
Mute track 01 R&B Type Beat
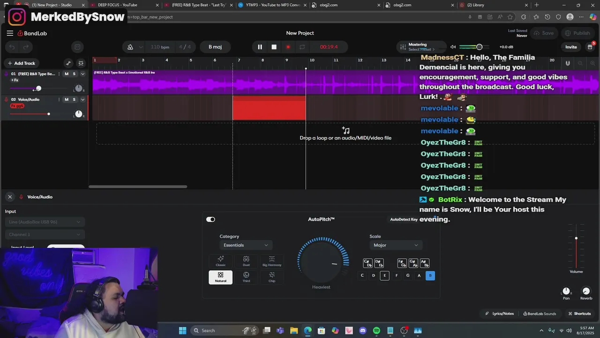click(67, 74)
